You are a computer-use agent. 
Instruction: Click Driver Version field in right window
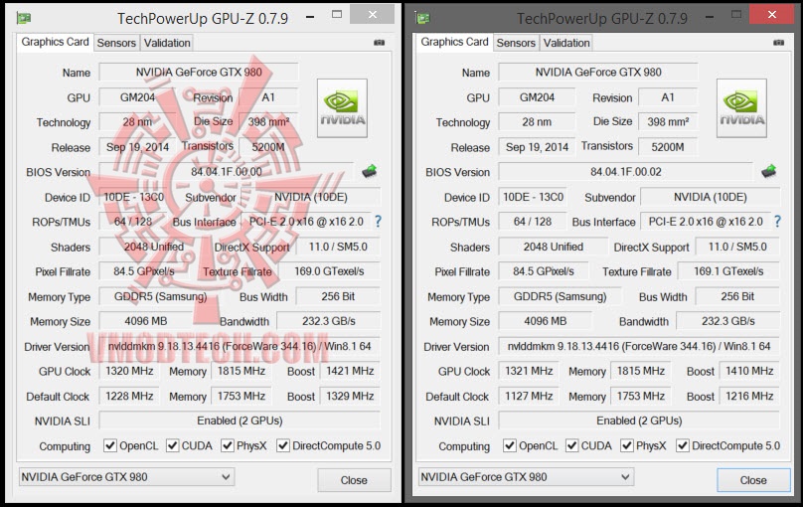coord(639,346)
